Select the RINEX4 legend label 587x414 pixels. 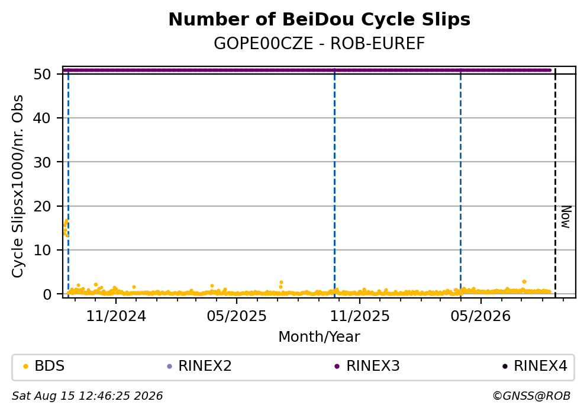[x=540, y=366]
